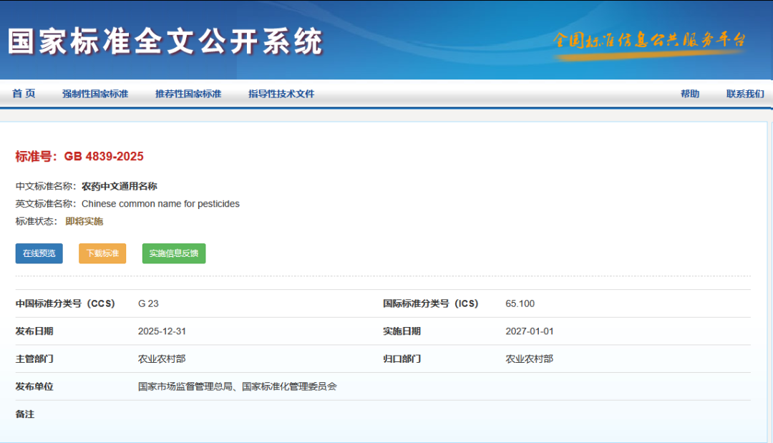Screen dimensions: 773x443
Task: Select the Chinese name 农药中文通用名称
Action: (120, 186)
